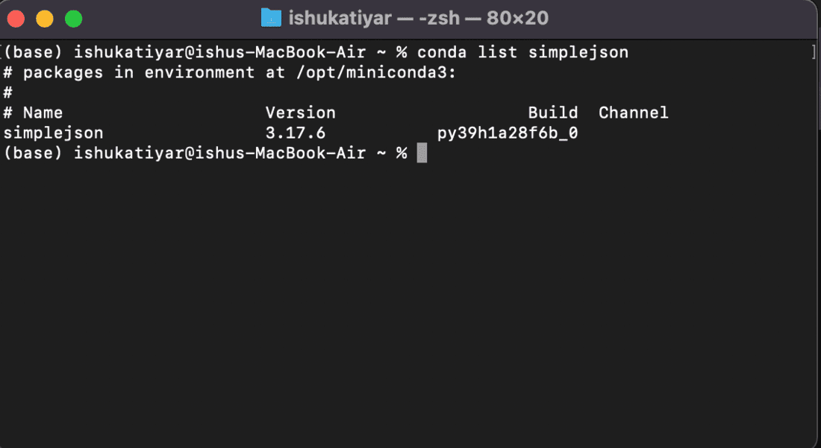Click the '# Name' column header
Viewport: 821px width, 448px height.
(x=33, y=113)
